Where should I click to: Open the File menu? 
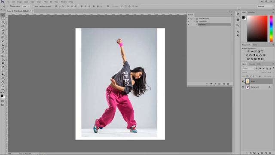coord(8,2)
